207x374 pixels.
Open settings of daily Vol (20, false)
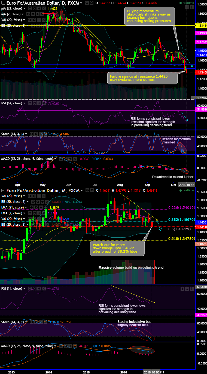(x=34, y=20)
